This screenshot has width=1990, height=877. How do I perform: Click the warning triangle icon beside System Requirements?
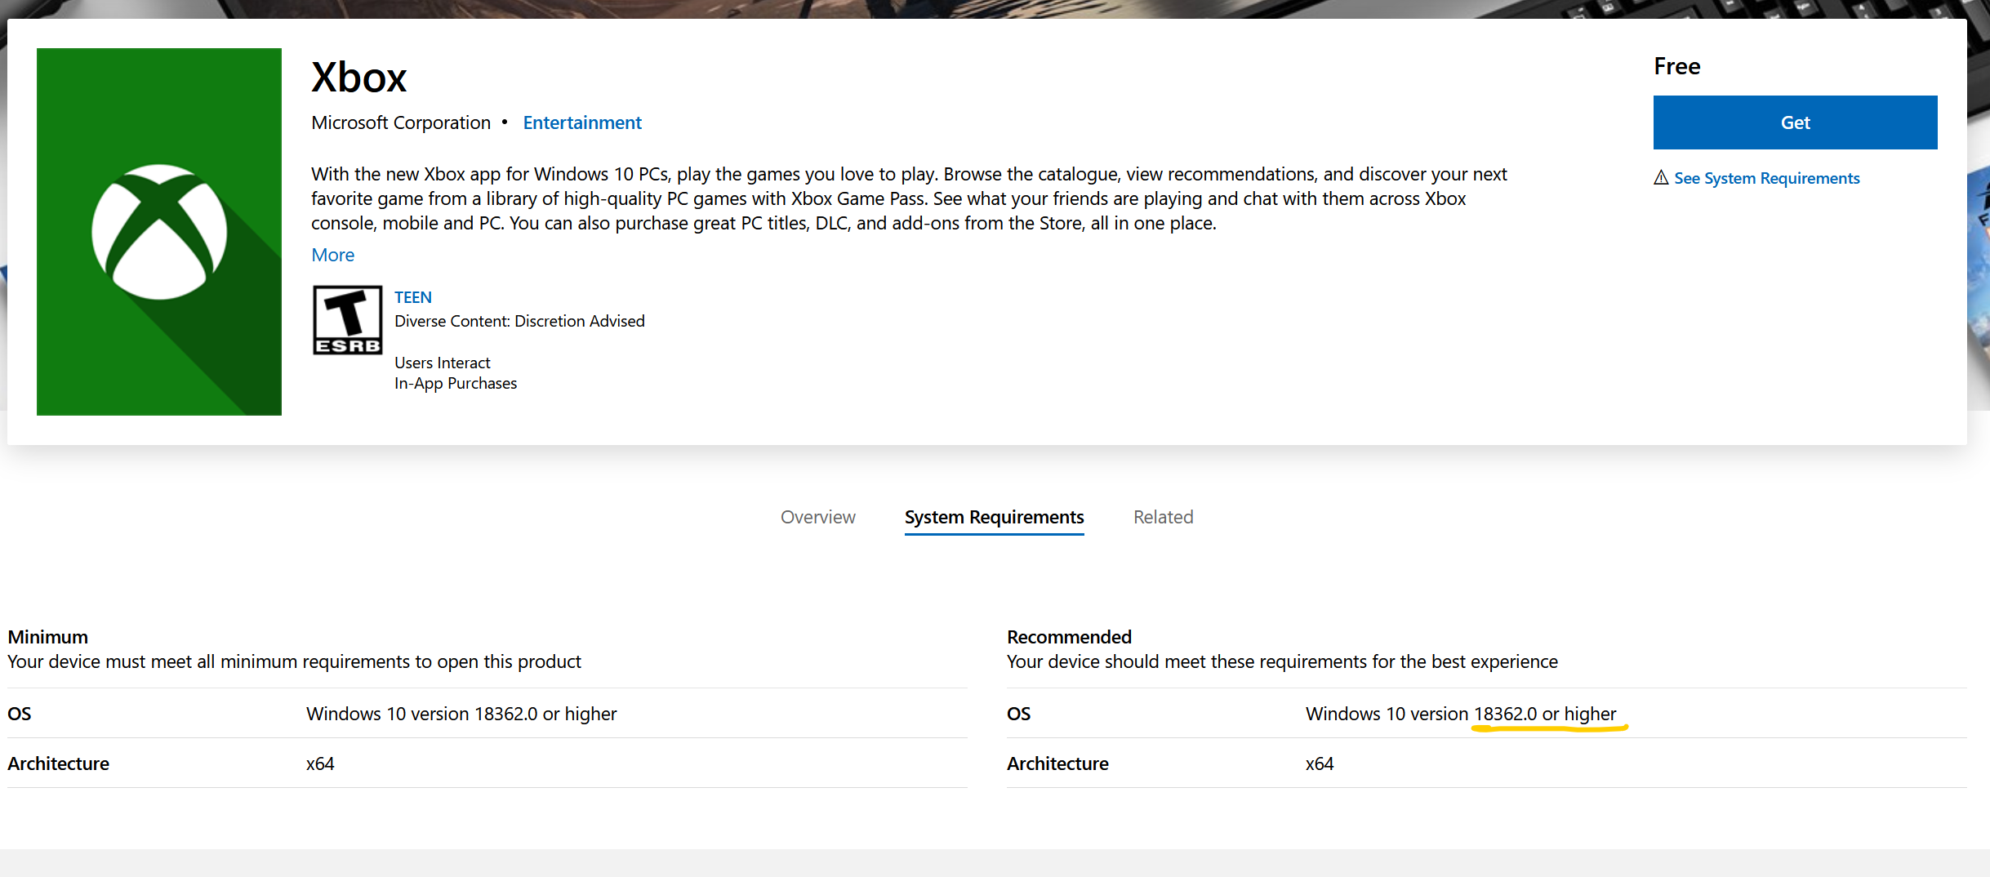[1661, 177]
